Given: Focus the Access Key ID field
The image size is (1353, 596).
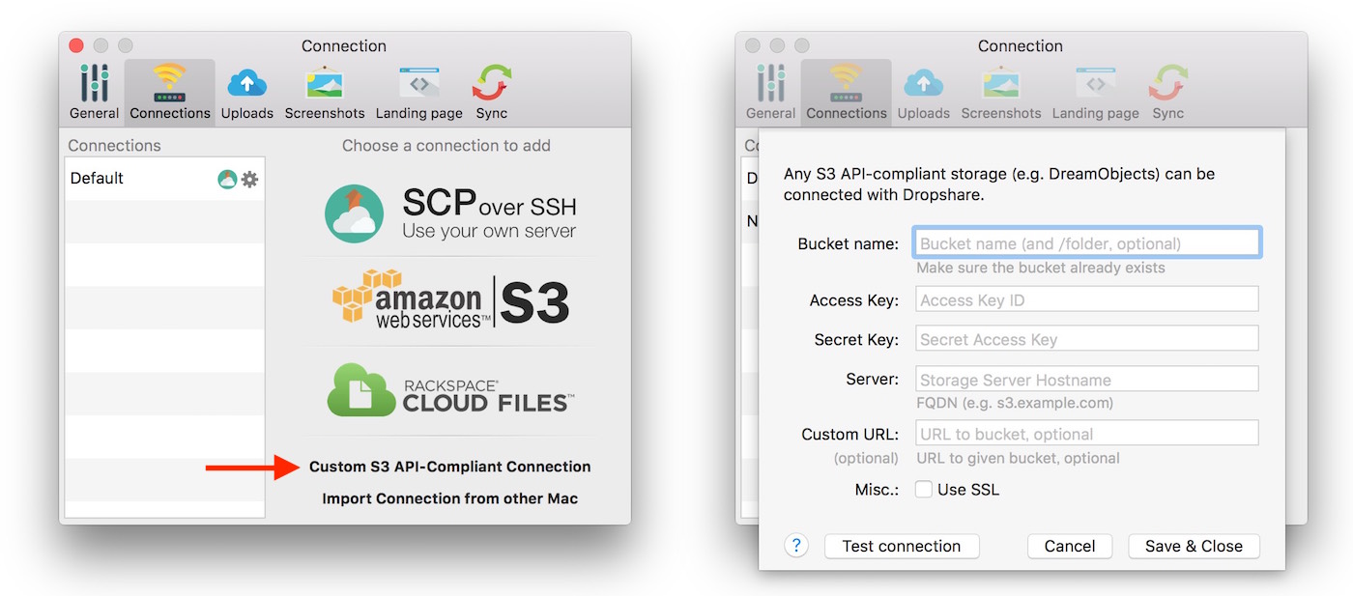Looking at the screenshot, I should click(1087, 299).
